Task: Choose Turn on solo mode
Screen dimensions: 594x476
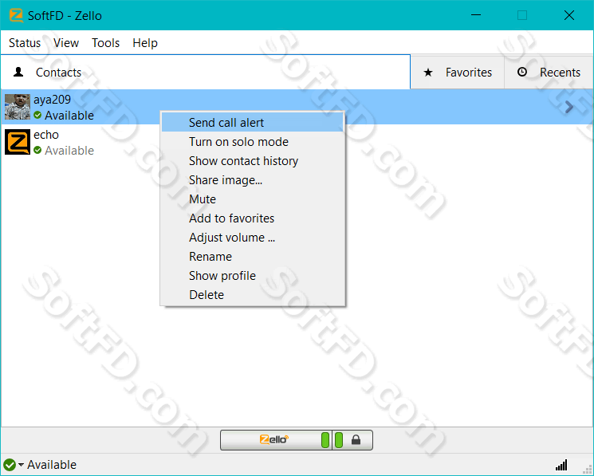Action: click(252, 142)
